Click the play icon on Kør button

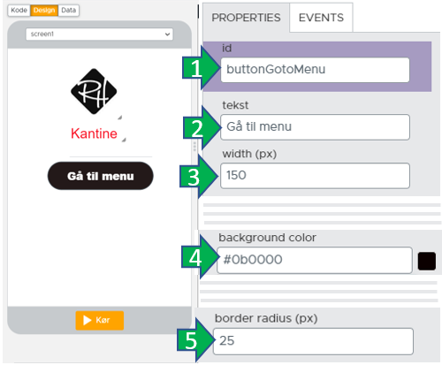[x=87, y=320]
